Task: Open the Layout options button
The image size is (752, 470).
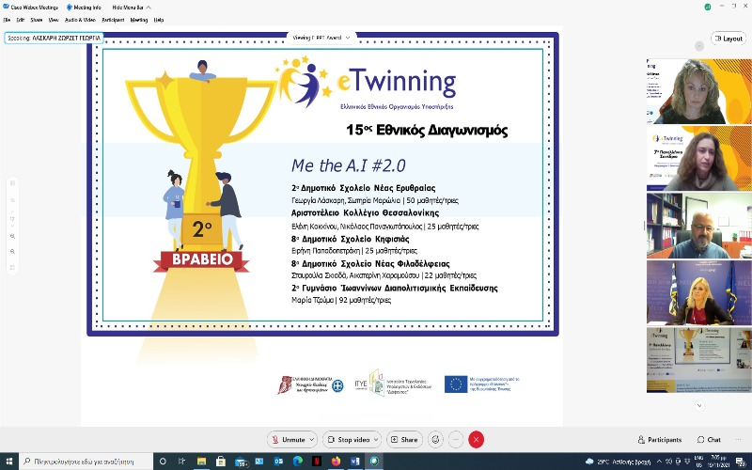Action: [x=728, y=39]
